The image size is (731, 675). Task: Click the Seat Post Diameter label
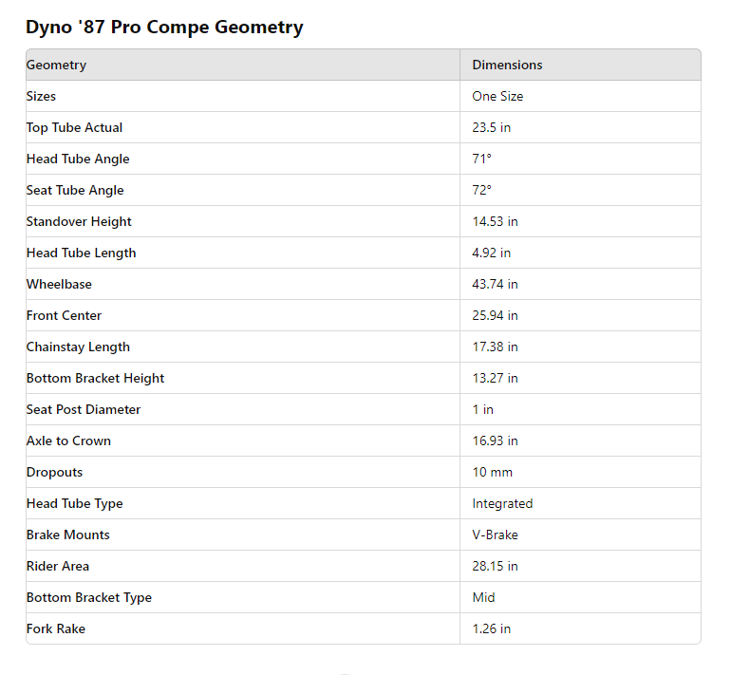click(84, 410)
